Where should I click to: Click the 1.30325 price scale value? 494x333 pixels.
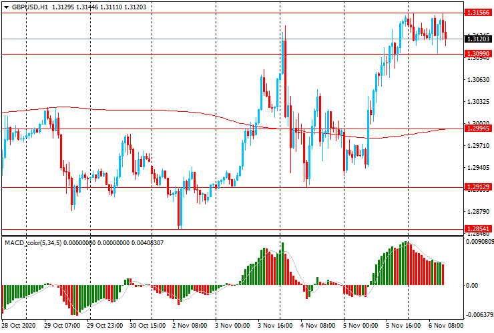point(478,102)
